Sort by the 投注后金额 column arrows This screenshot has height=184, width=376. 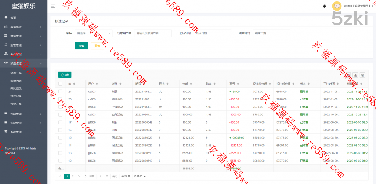click(x=293, y=84)
